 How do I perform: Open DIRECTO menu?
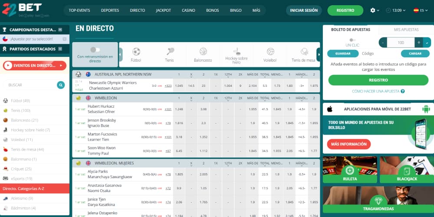138,10
